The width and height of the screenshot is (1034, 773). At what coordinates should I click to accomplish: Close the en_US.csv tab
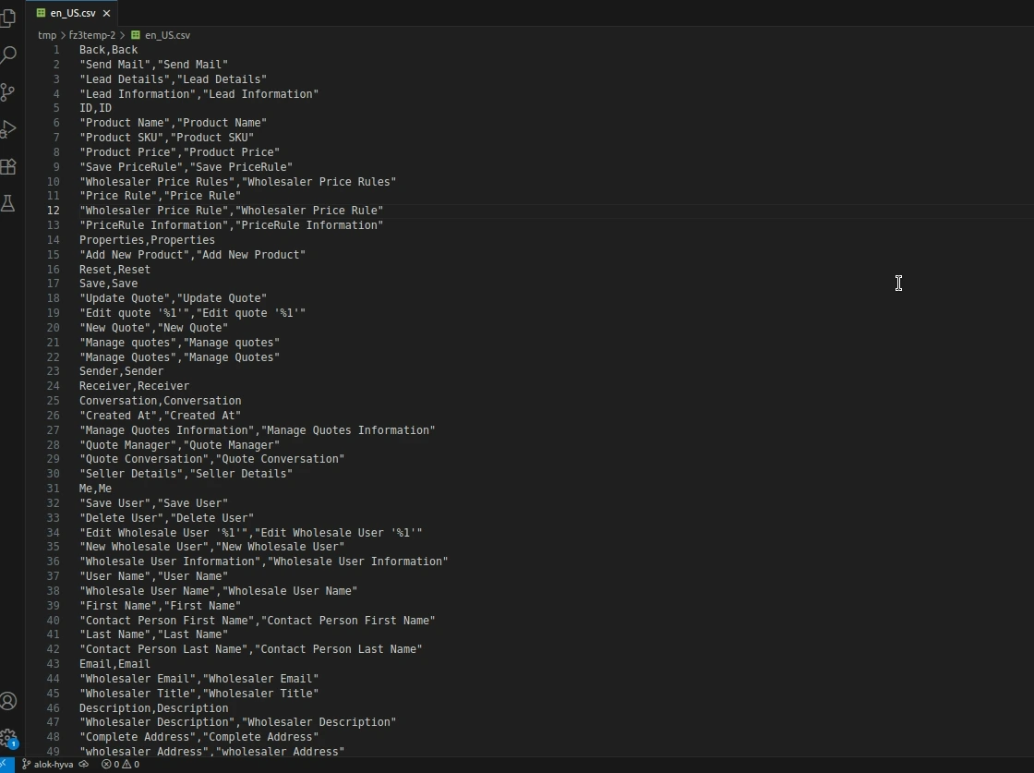pos(107,13)
